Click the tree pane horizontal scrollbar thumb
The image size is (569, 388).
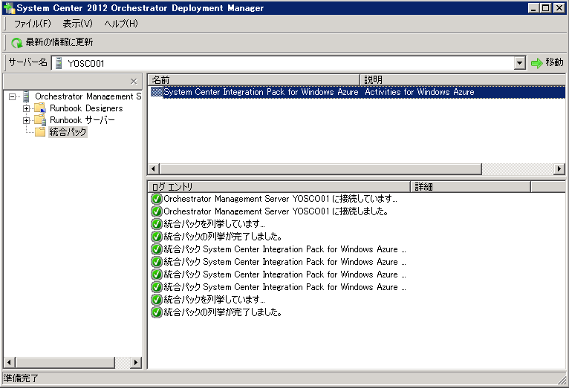coord(65,362)
